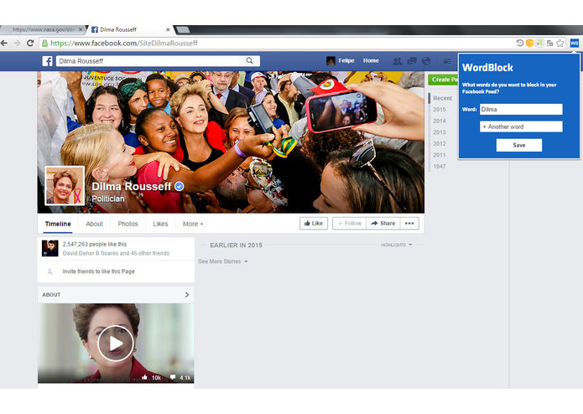Save WordBlock settings
Image resolution: width=583 pixels, height=414 pixels.
519,145
